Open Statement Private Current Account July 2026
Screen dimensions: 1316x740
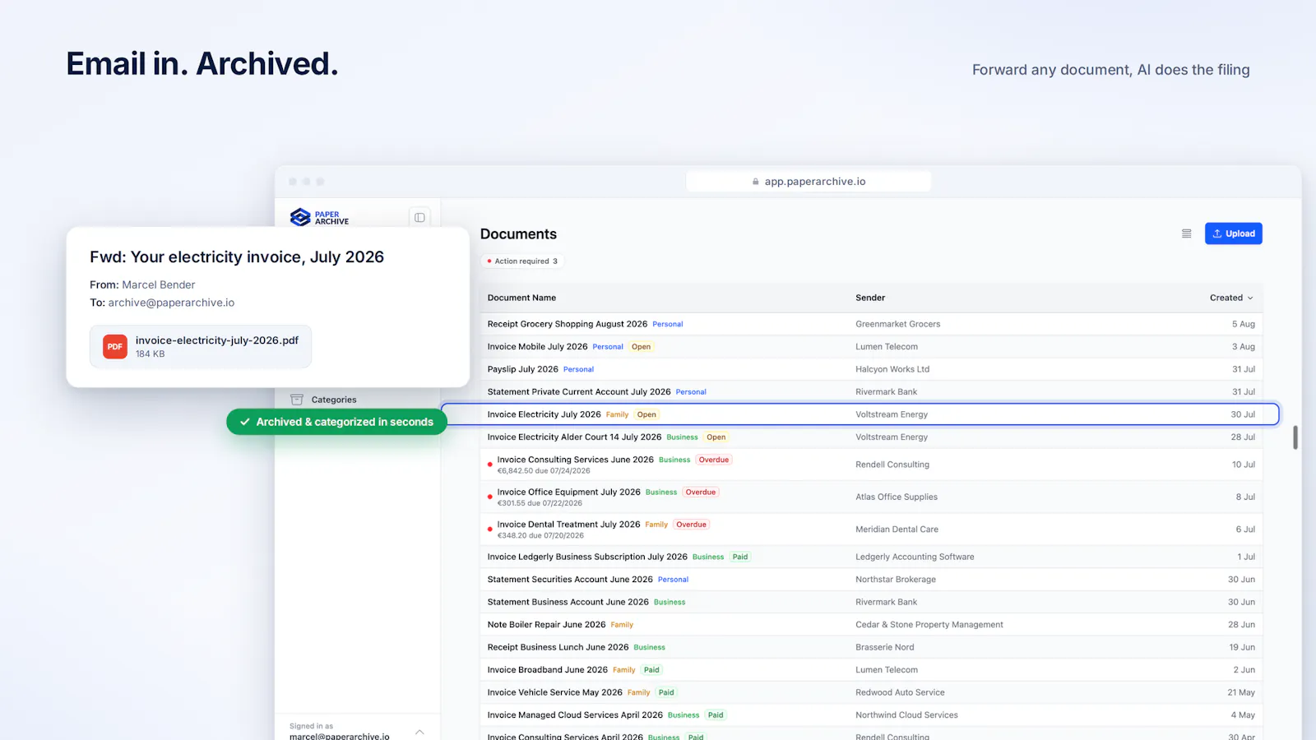(579, 392)
